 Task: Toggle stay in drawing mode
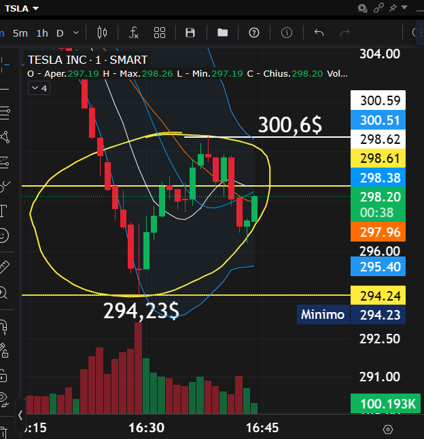3,351
